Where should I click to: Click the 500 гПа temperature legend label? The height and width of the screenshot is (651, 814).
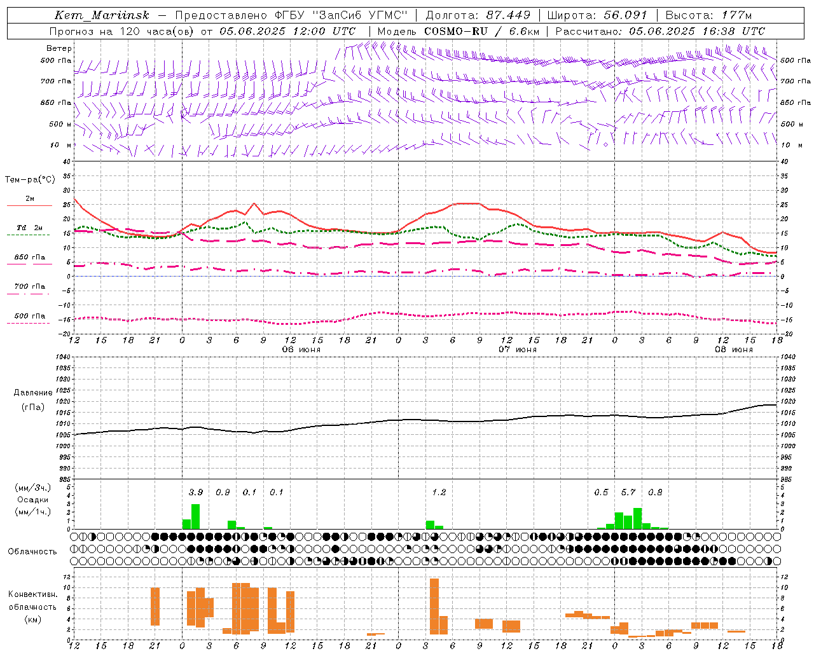click(30, 315)
